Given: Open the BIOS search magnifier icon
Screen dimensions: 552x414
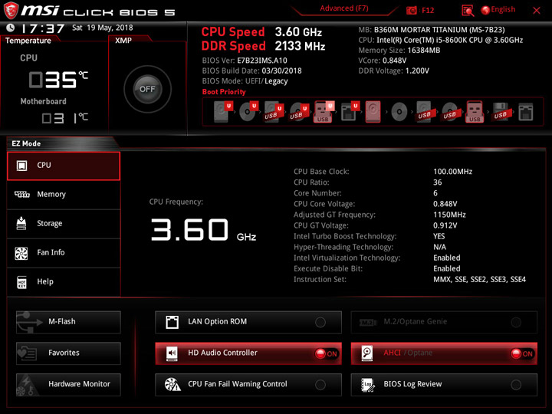Looking at the screenshot, I should tap(468, 11).
